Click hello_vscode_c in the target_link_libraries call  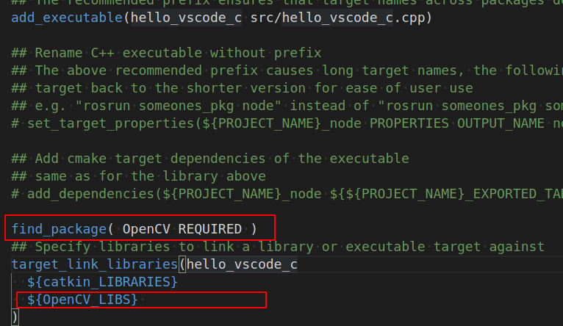click(242, 264)
